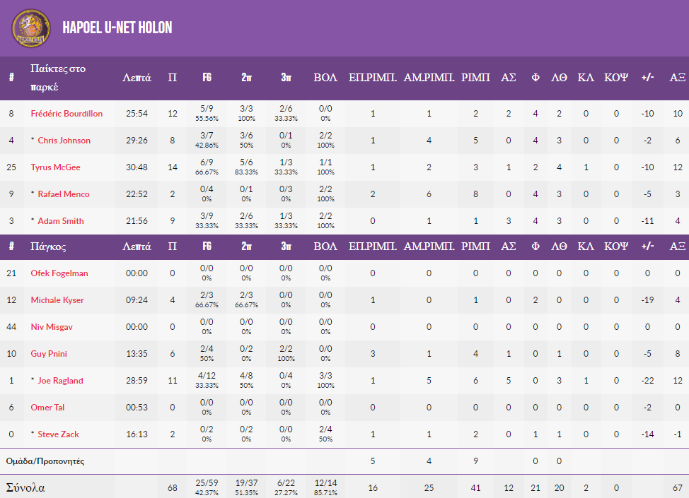Click the Σύνολα totals row label

pos(26,487)
